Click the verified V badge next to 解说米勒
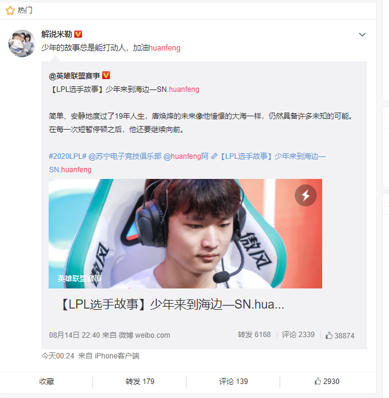 [x=78, y=34]
